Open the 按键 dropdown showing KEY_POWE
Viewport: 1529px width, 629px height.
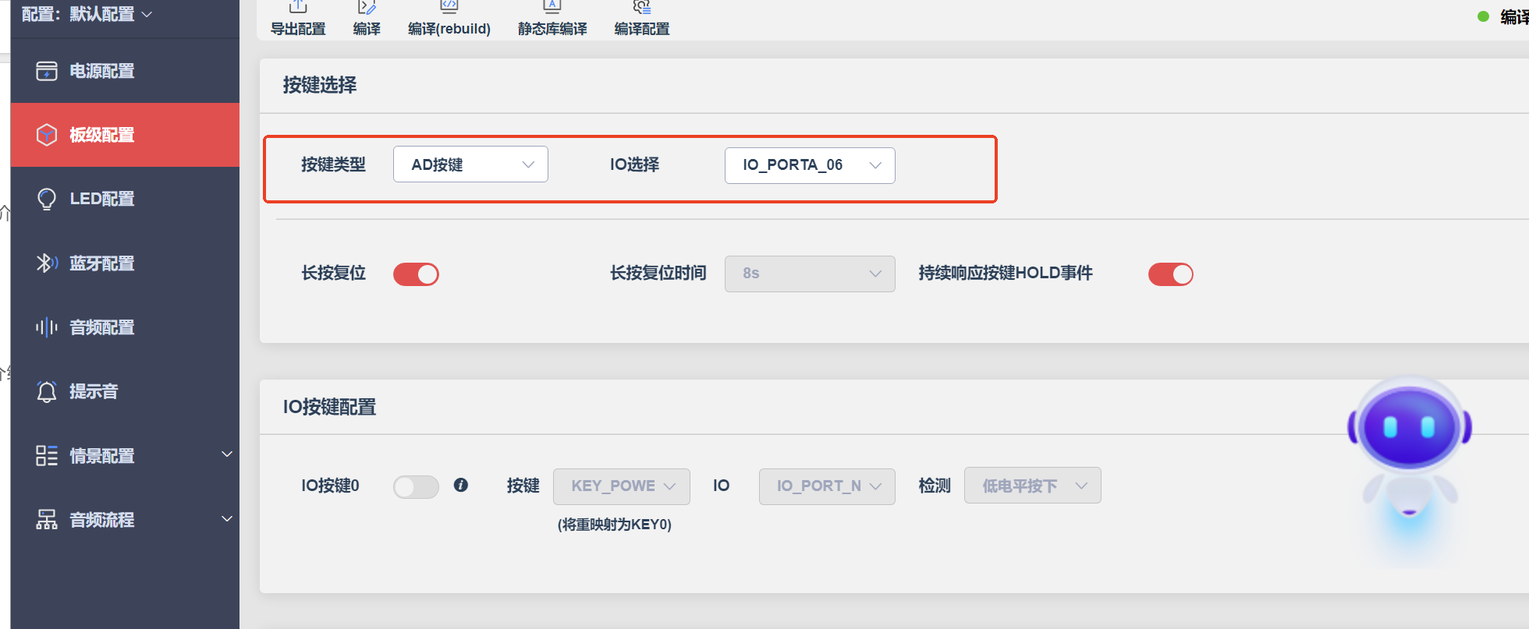pos(622,486)
